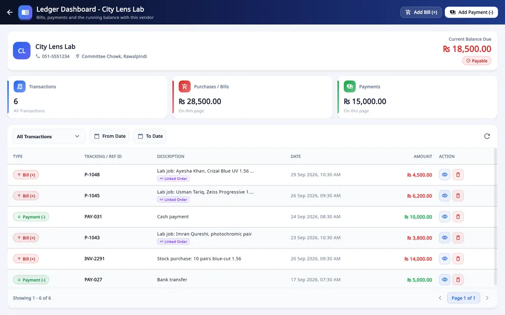Click the Payable status badge
The width and height of the screenshot is (505, 315).
click(477, 61)
